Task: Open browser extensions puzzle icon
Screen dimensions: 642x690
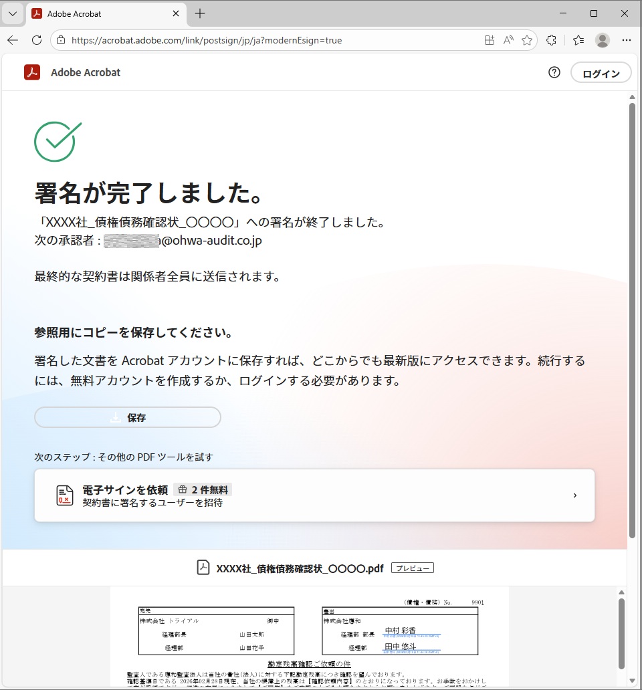Action: (x=551, y=40)
